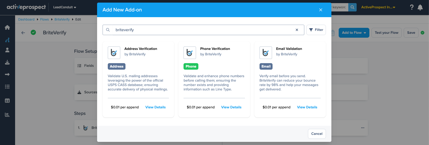Open the Filter button in the dialog
Screen dimensions: 429x145
coord(316,30)
